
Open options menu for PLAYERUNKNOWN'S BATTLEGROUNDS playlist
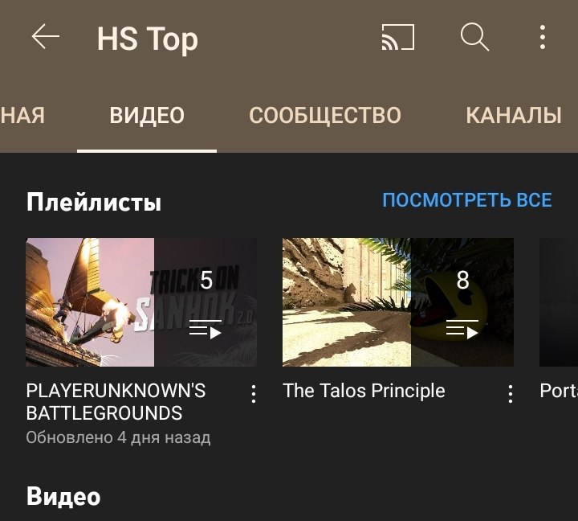tap(254, 394)
